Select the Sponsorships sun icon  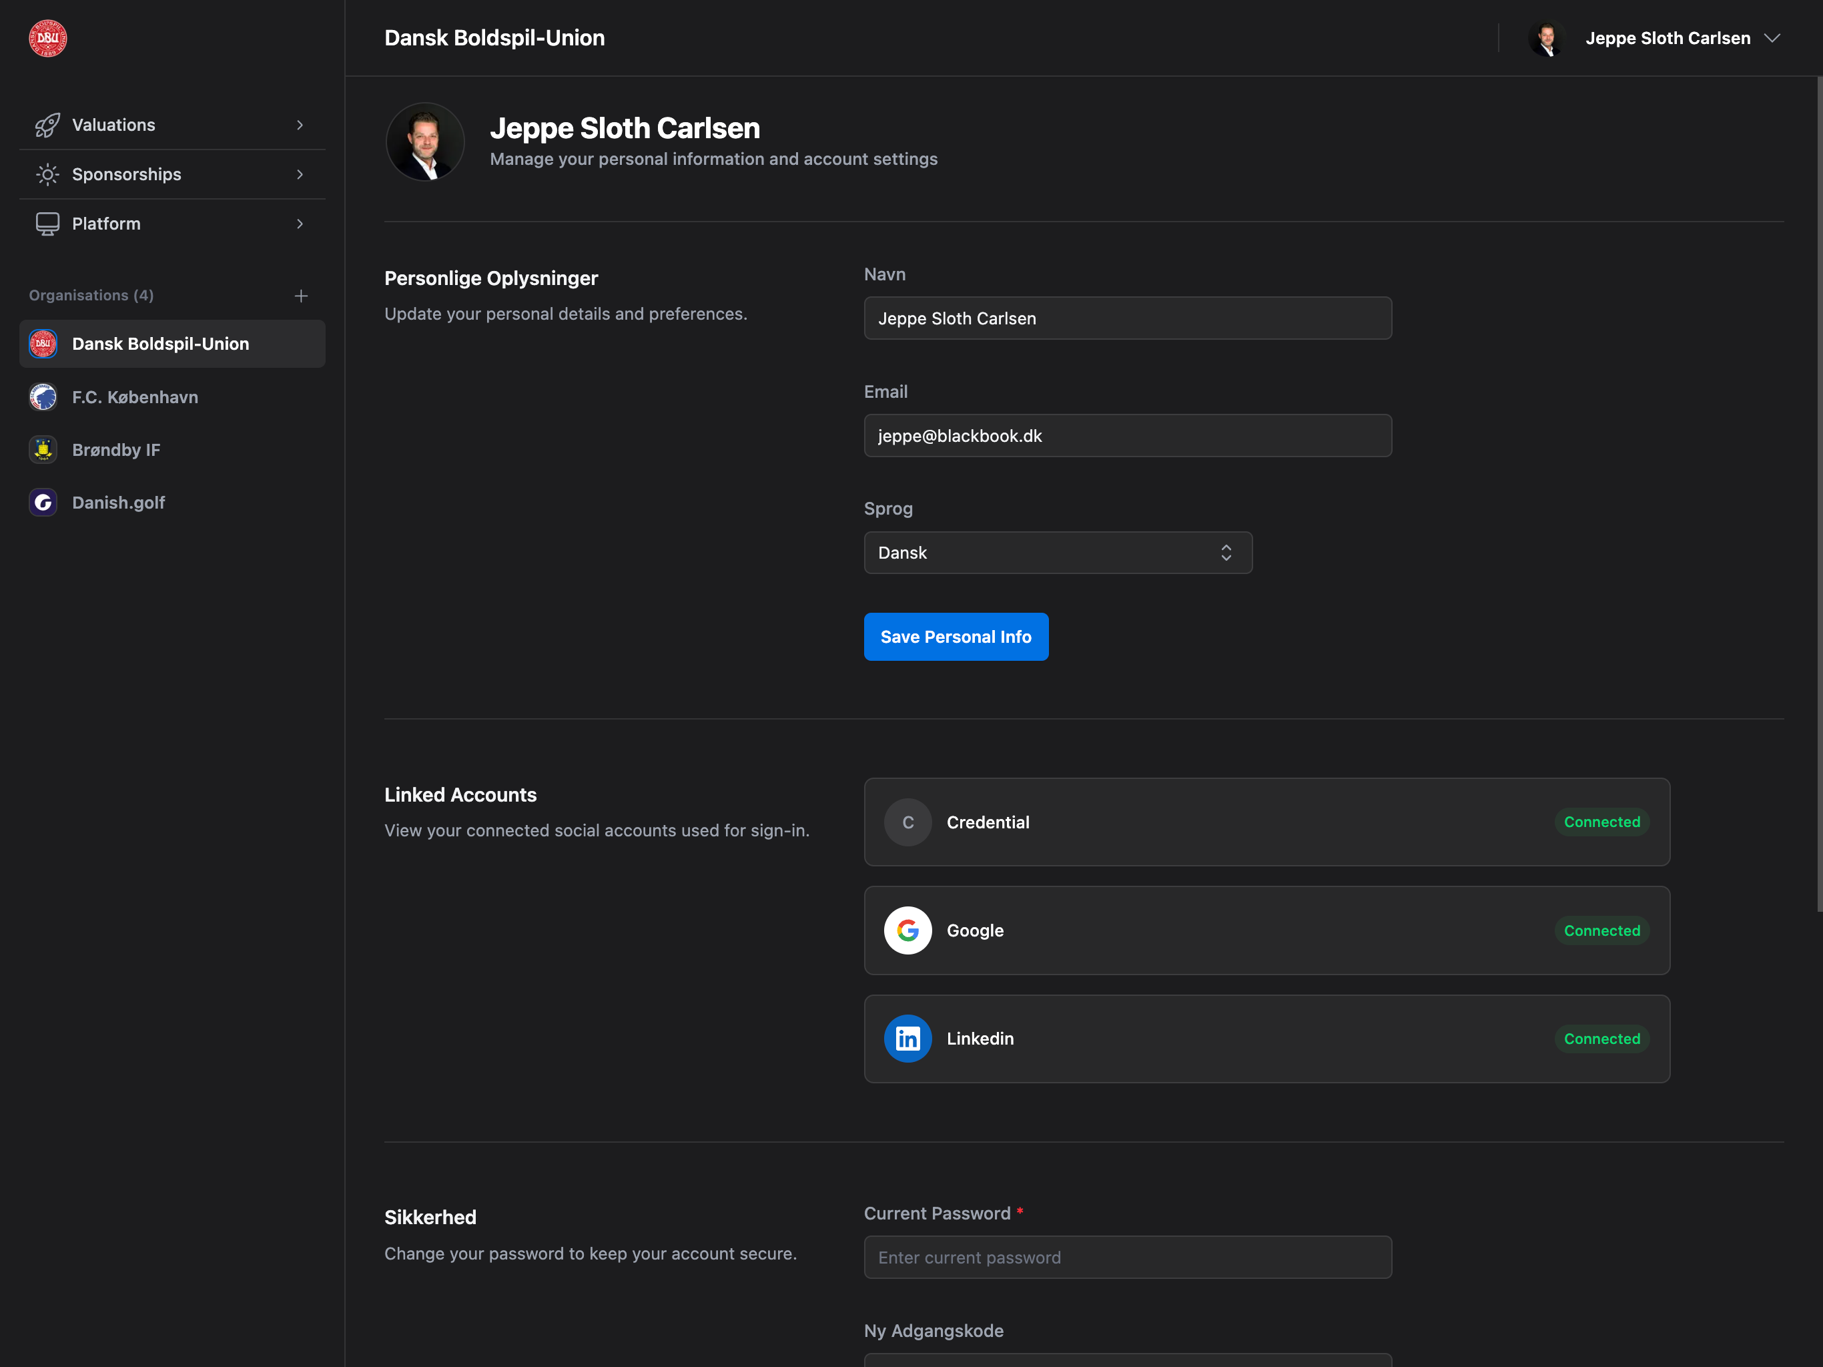(48, 174)
